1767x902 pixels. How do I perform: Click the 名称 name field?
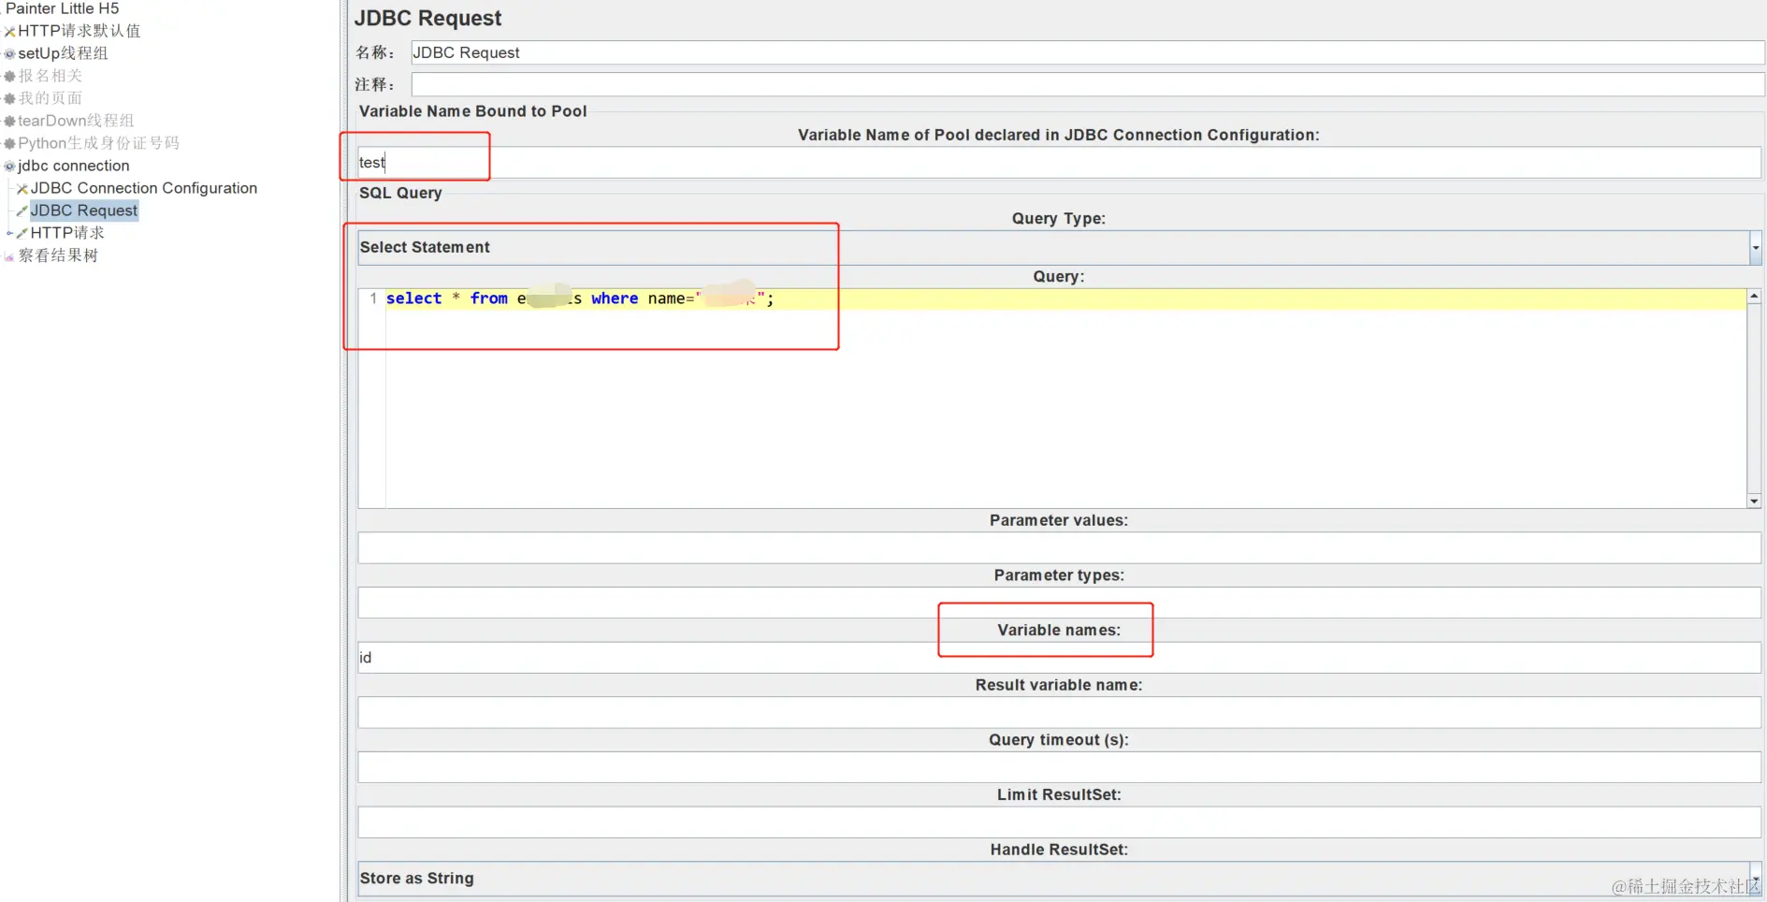pos(1087,52)
